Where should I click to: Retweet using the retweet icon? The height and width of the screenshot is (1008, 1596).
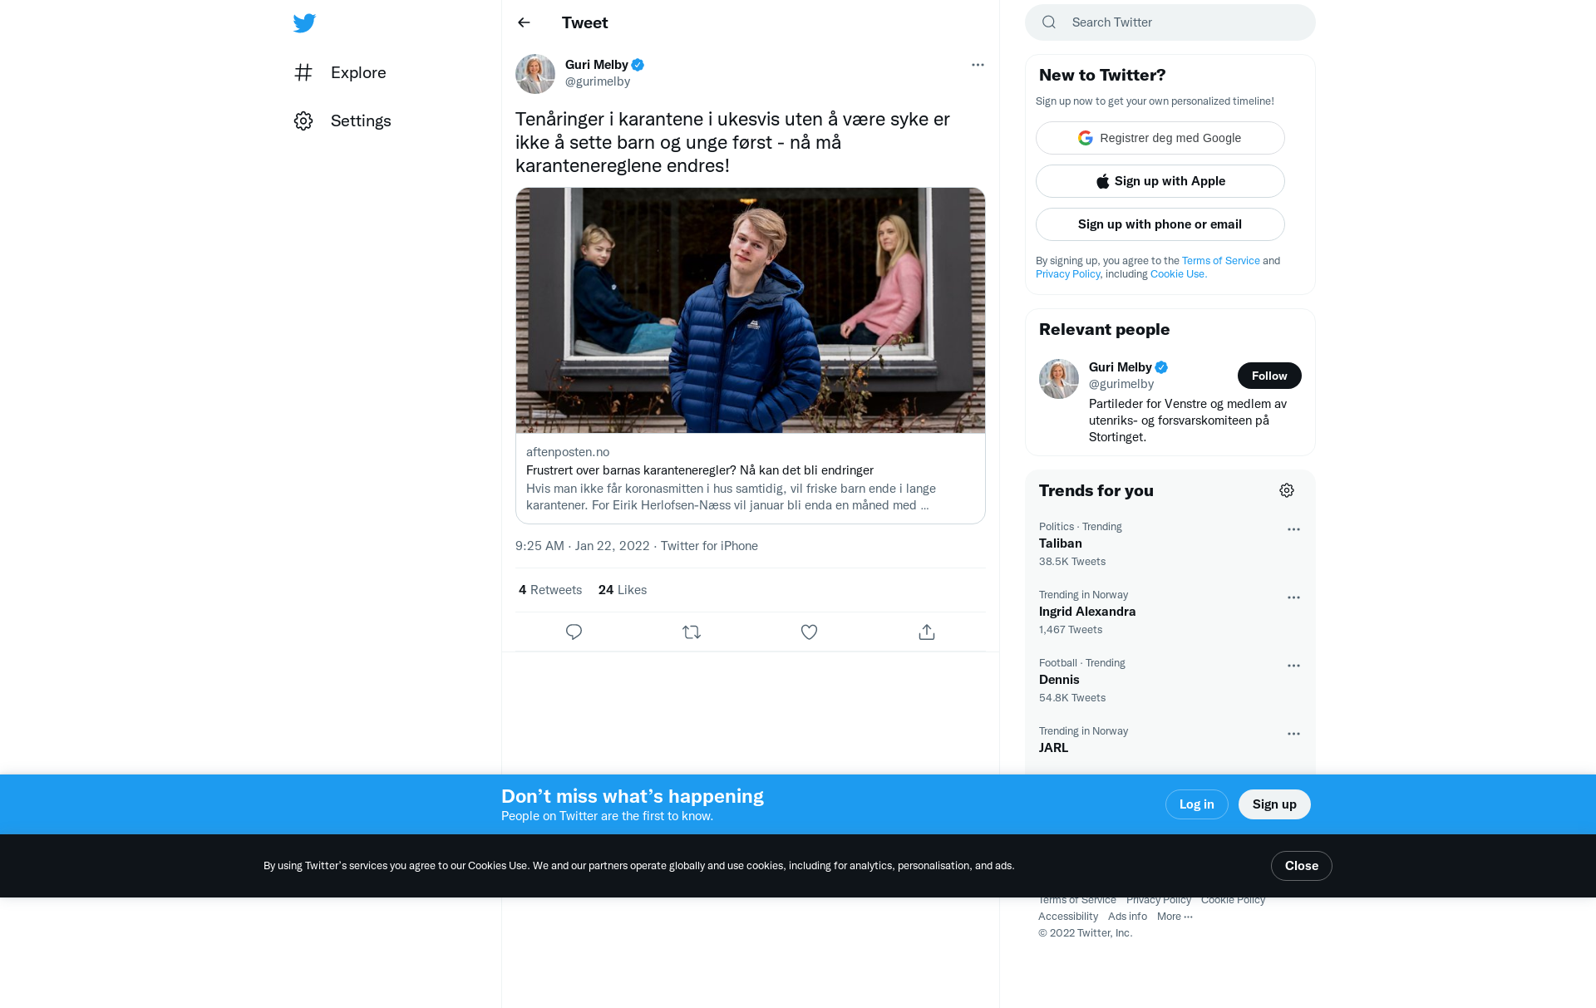[692, 632]
